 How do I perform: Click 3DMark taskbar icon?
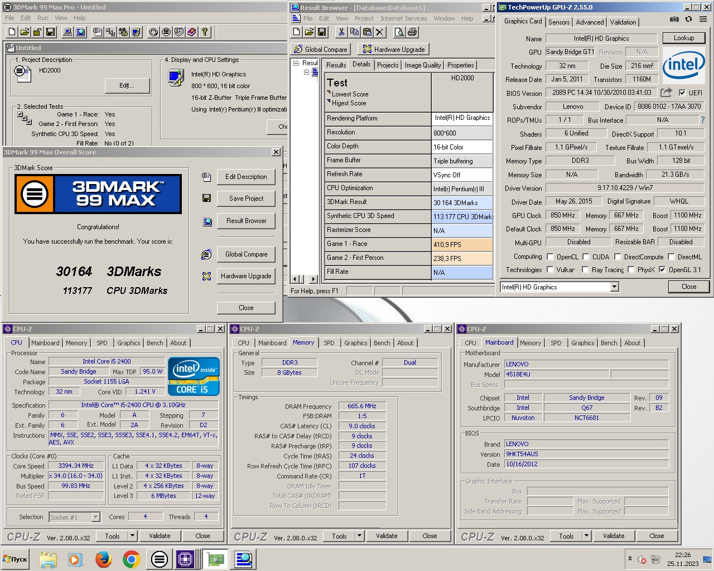[x=159, y=559]
